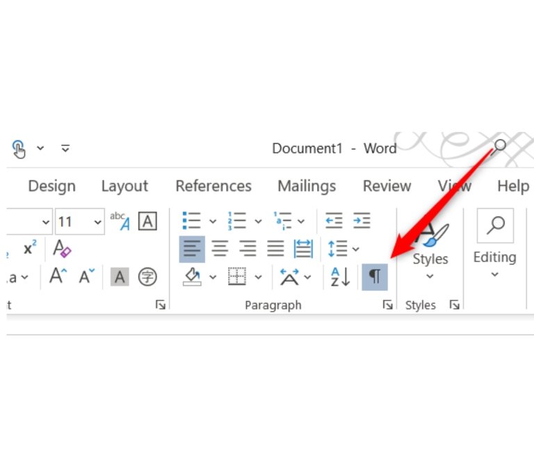Viewport: 534px width, 475px height.
Task: Click the Touch/Mouse Mode icon
Action: point(19,149)
